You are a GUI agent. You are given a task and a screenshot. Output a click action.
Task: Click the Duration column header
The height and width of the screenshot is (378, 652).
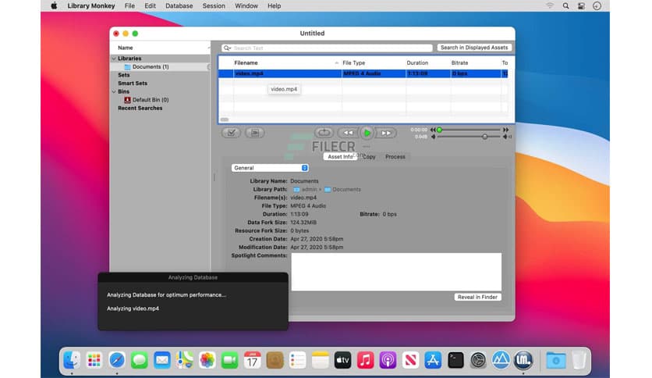click(x=417, y=62)
